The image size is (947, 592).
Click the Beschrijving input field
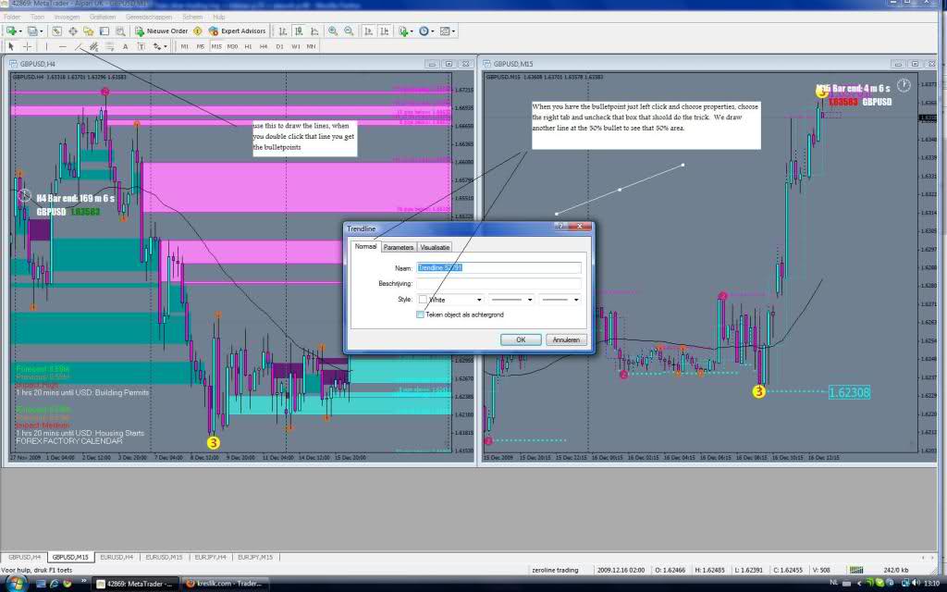pyautogui.click(x=498, y=283)
